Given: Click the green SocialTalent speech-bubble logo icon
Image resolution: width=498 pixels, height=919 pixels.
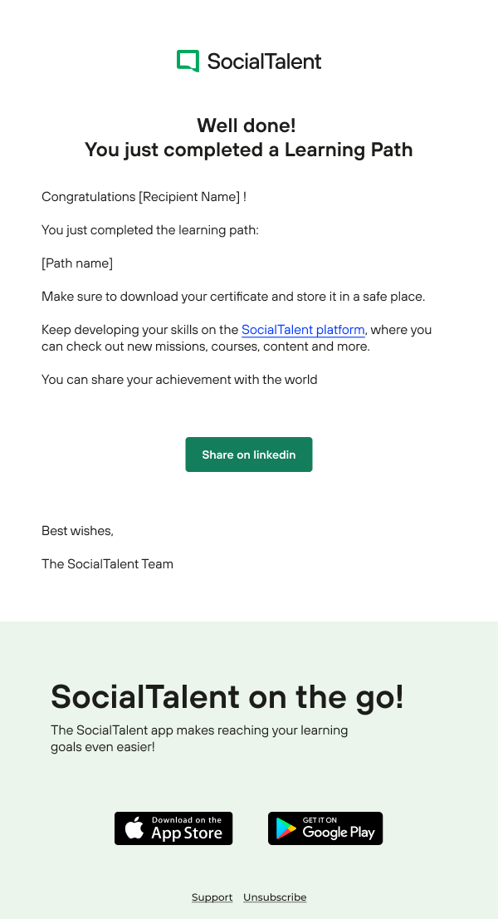Looking at the screenshot, I should point(188,61).
